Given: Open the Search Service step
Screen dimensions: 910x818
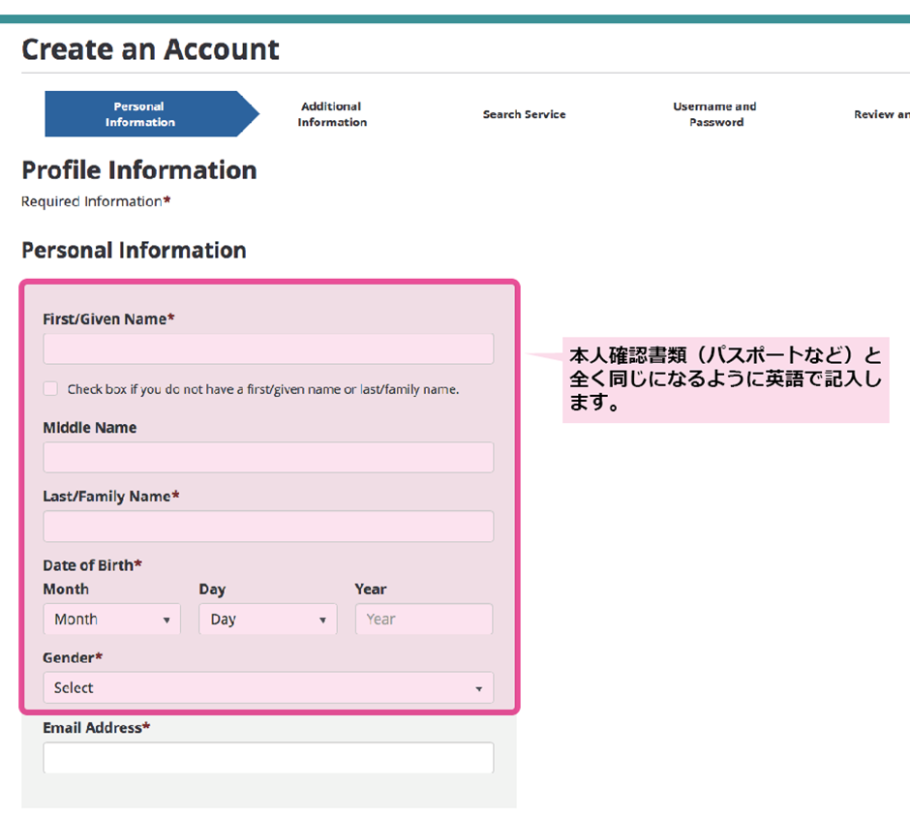Looking at the screenshot, I should pos(524,114).
